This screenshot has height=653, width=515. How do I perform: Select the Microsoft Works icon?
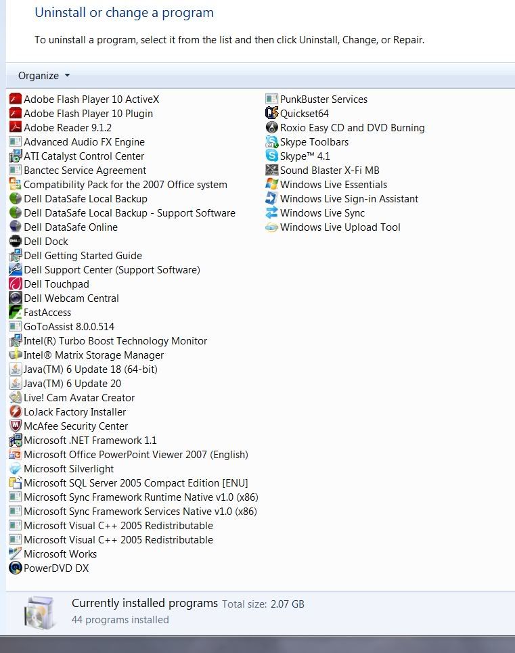coord(16,554)
